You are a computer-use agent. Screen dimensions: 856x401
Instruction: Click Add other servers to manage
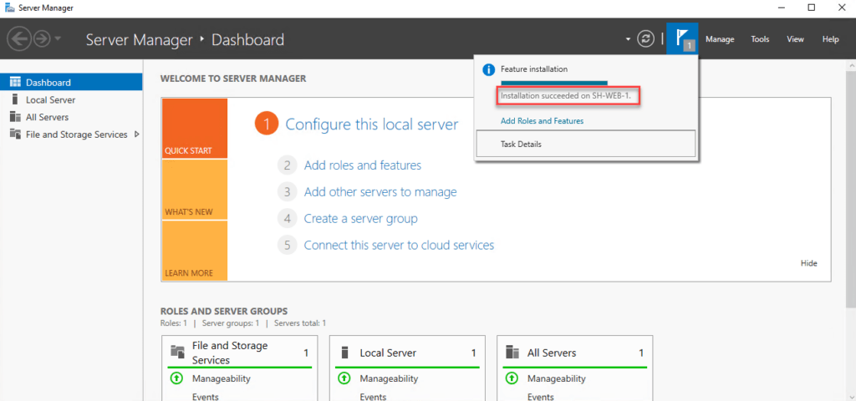pos(380,192)
